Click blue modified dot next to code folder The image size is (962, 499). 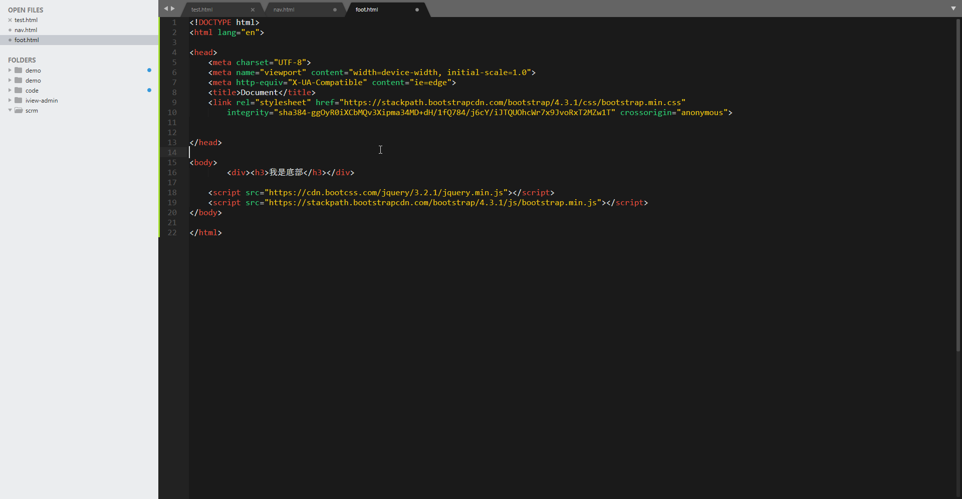[x=149, y=90]
